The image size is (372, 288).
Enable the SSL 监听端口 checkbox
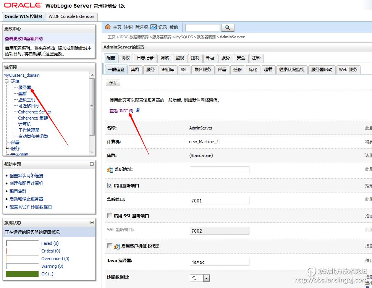(110, 215)
